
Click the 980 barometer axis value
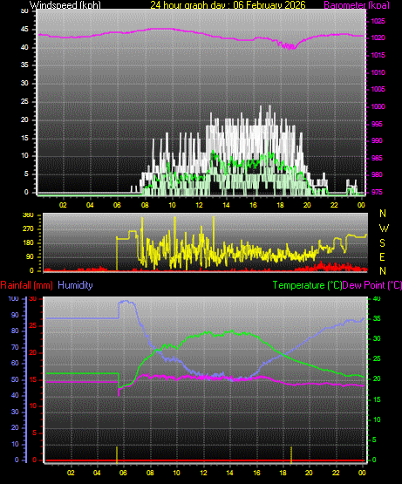click(377, 174)
